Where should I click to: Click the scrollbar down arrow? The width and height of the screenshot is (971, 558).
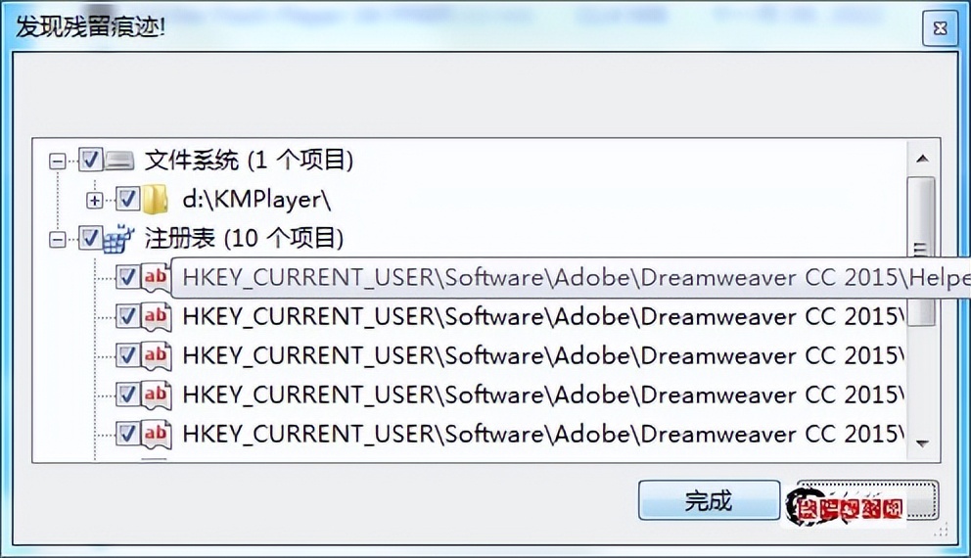click(922, 442)
